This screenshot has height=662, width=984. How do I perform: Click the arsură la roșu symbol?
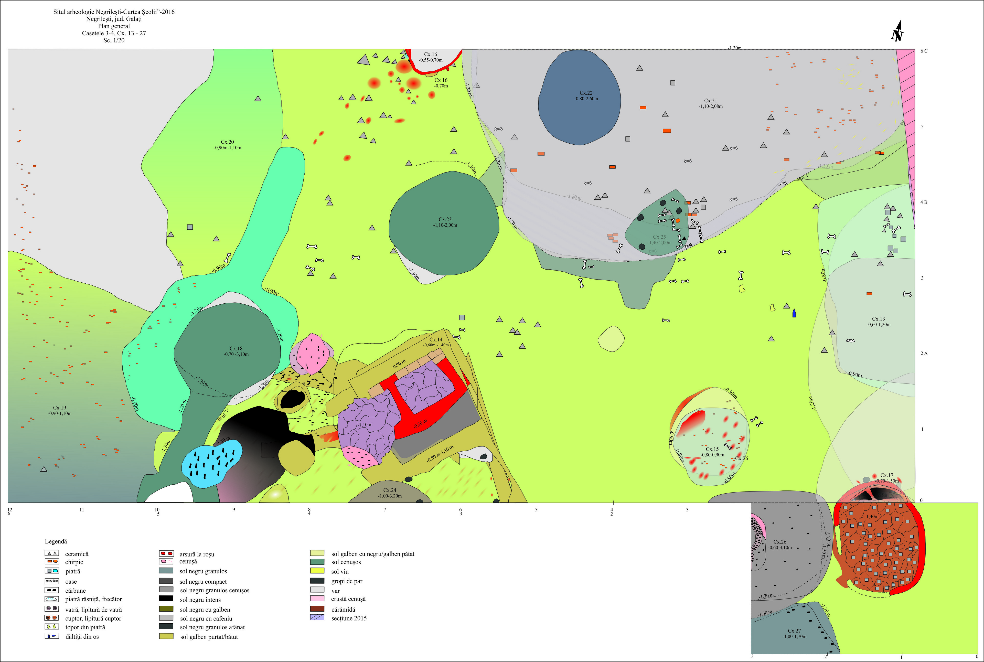(x=166, y=553)
